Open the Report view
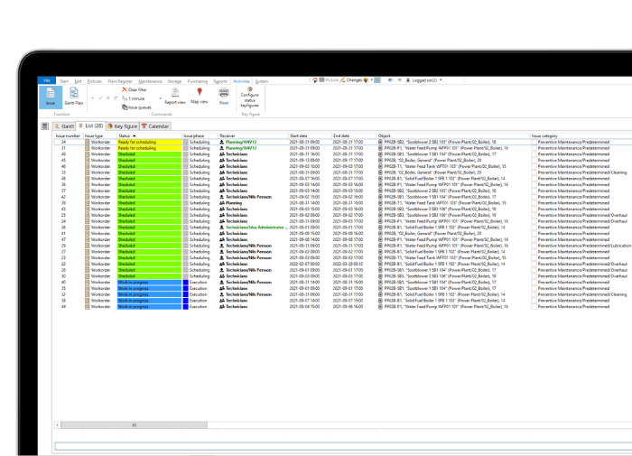632x456 pixels. tap(175, 97)
